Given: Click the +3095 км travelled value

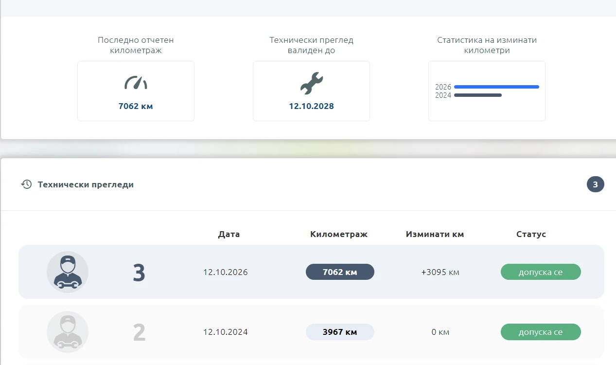Looking at the screenshot, I should tap(440, 272).
